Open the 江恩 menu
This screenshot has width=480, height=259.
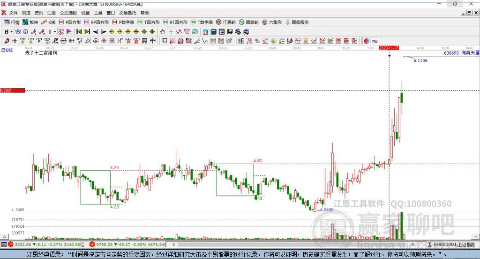(52, 13)
